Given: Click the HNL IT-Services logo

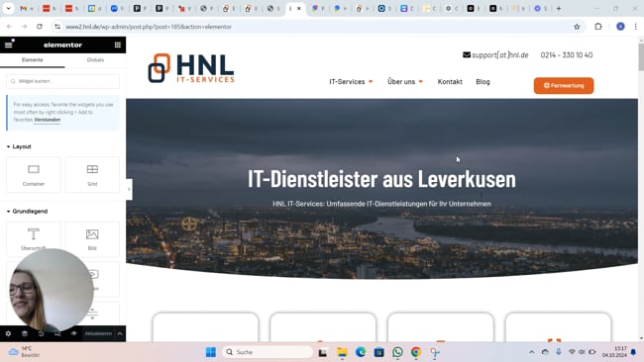Looking at the screenshot, I should [191, 68].
